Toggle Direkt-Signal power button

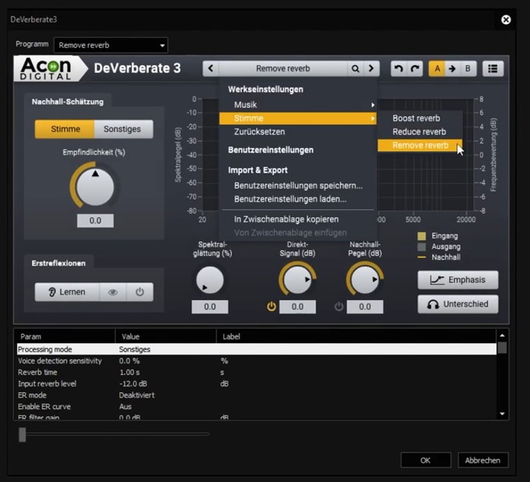271,307
